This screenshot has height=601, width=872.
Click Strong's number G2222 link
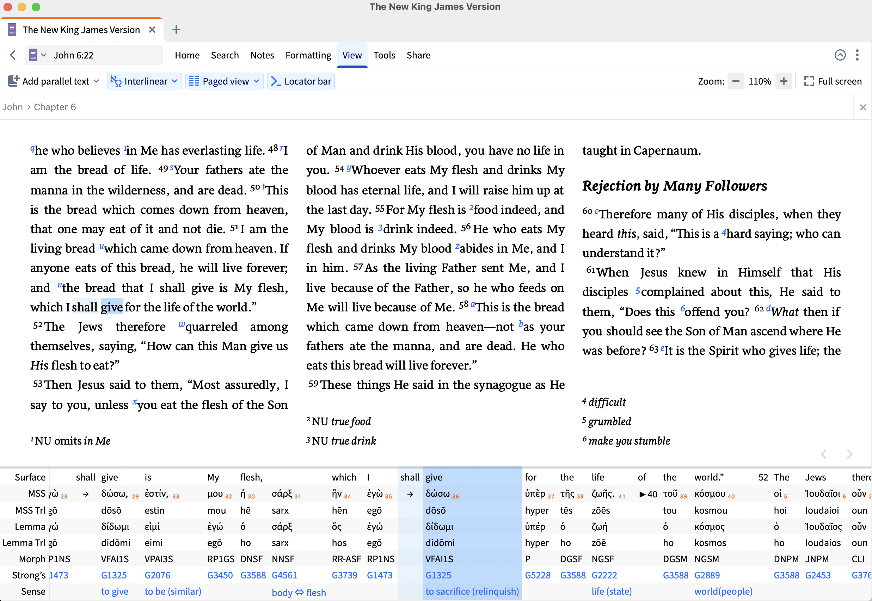coord(604,575)
